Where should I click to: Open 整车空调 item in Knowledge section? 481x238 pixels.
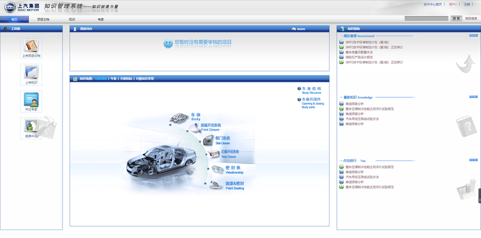click(x=370, y=109)
